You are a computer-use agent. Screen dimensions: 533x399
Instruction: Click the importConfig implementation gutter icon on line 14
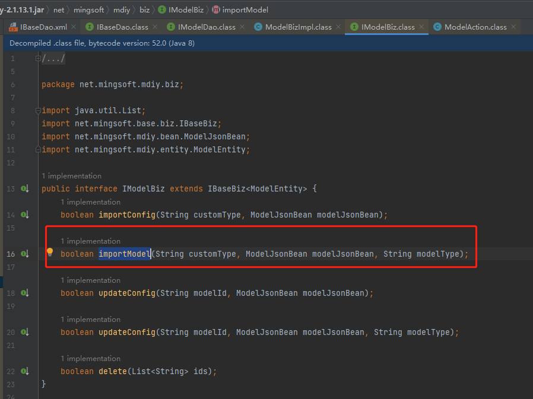pyautogui.click(x=24, y=215)
